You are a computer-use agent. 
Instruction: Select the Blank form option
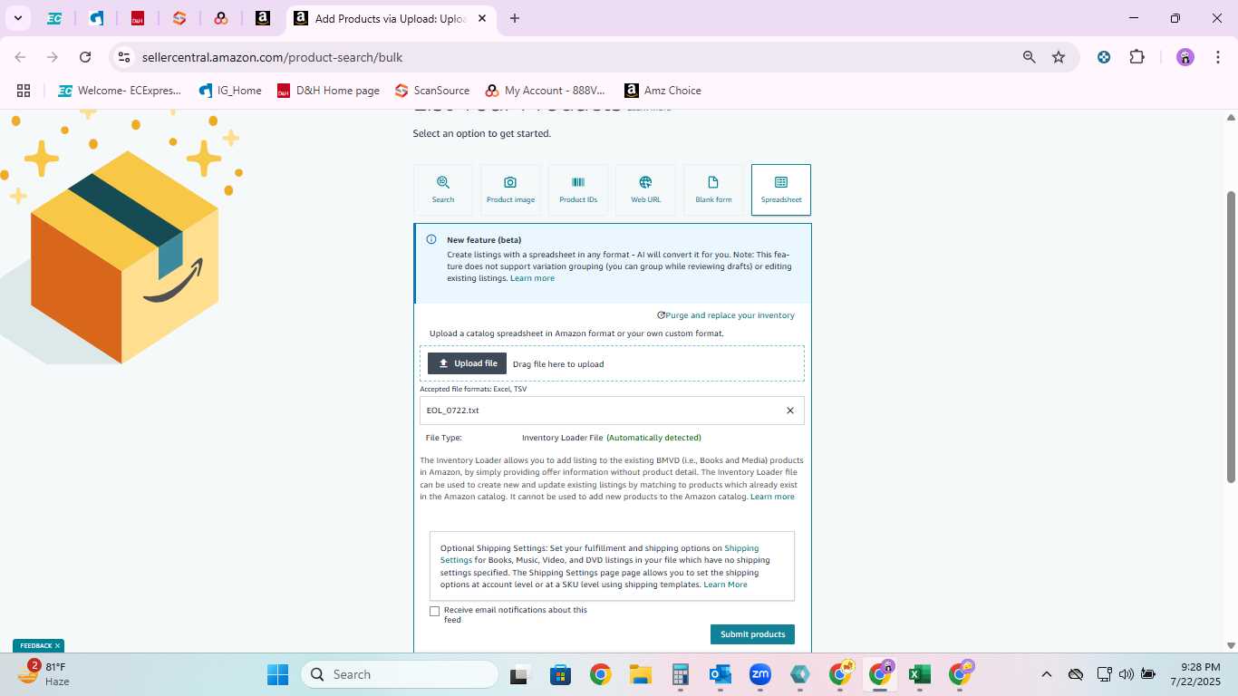click(713, 189)
